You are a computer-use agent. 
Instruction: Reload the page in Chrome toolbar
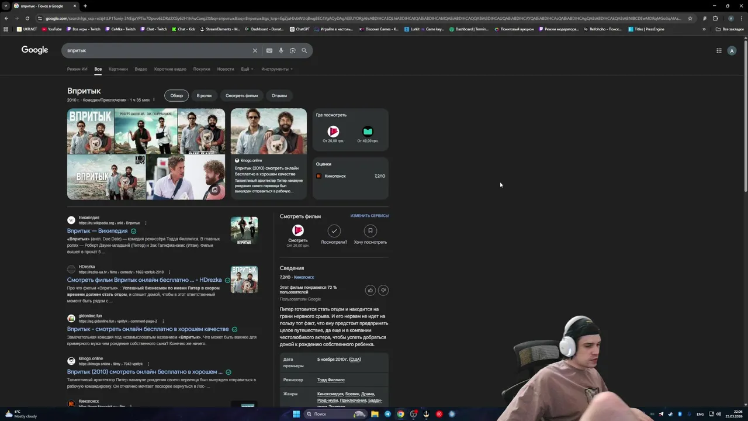[27, 18]
